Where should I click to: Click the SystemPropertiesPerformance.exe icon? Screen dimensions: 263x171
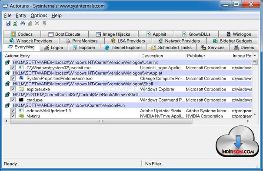pos(21,78)
